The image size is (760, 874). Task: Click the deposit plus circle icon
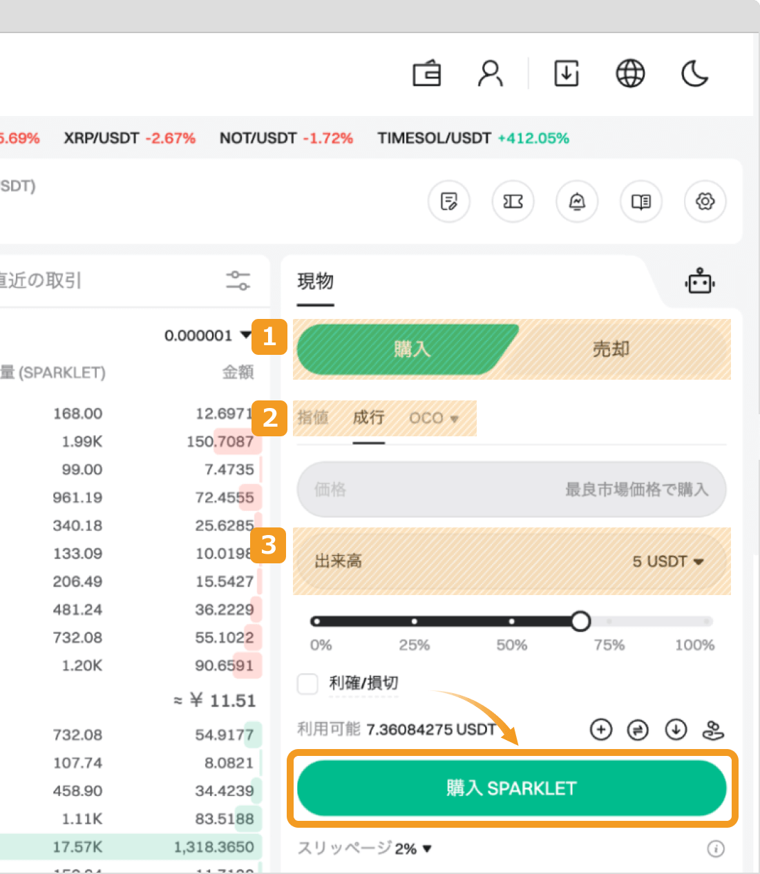point(601,729)
